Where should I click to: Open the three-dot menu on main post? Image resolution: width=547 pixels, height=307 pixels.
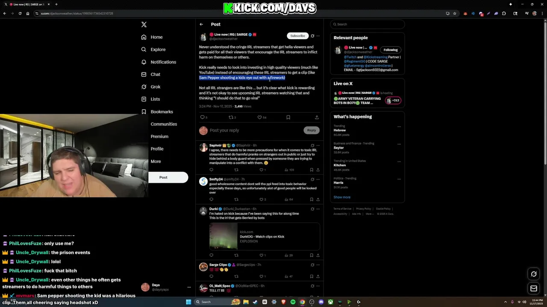click(x=318, y=36)
